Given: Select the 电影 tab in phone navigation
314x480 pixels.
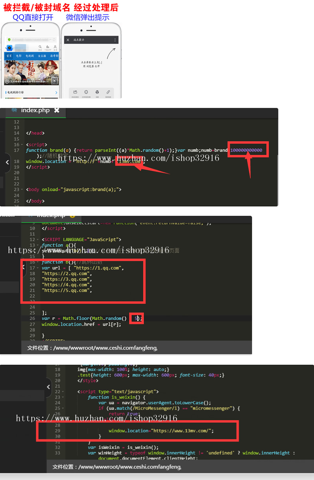Looking at the screenshot, I should 19,56.
